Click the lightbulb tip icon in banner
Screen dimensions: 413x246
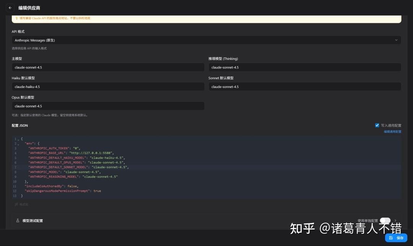tap(16, 18)
